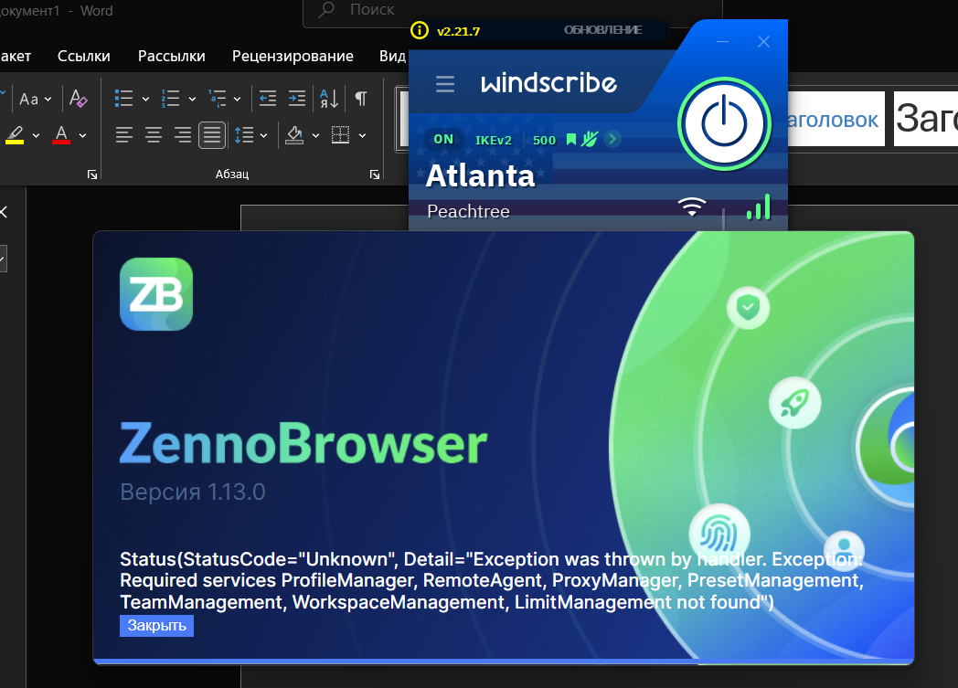958x688 pixels.
Task: Decrease paragraph indent in Word
Action: (x=268, y=99)
